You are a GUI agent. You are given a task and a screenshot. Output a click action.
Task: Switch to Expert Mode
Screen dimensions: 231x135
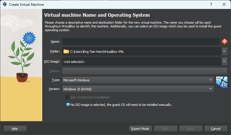point(140,129)
